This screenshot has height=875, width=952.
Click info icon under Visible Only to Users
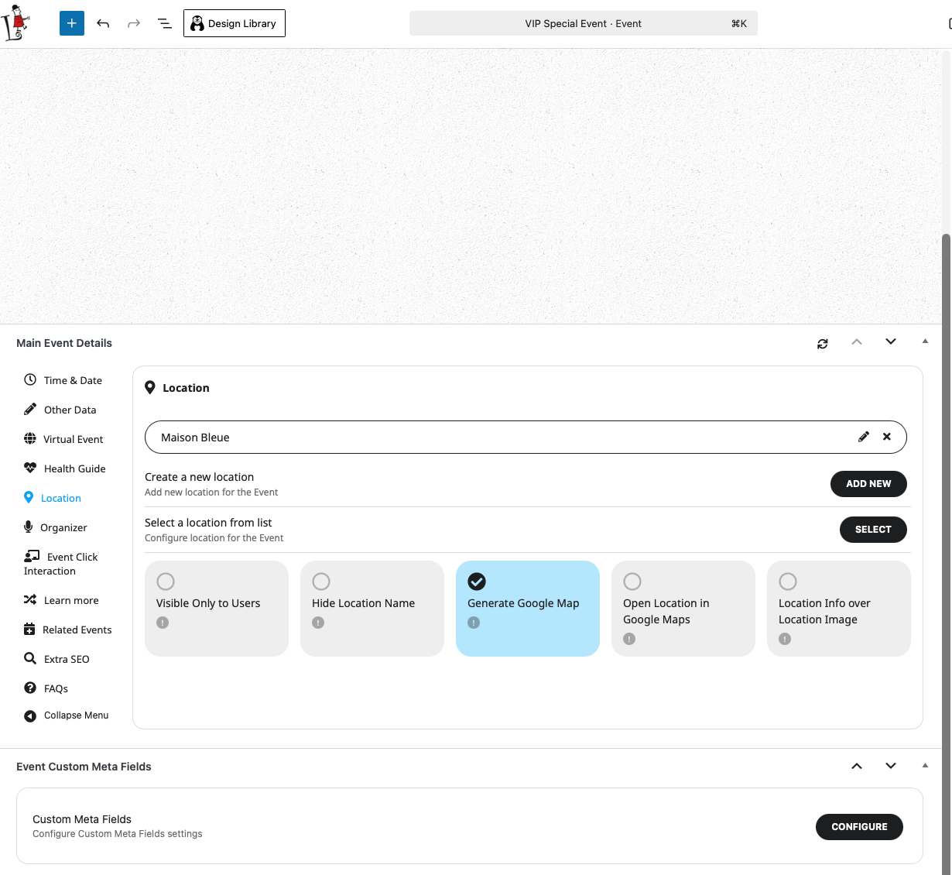[163, 623]
